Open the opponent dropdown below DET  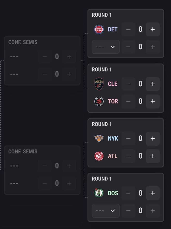(x=106, y=47)
